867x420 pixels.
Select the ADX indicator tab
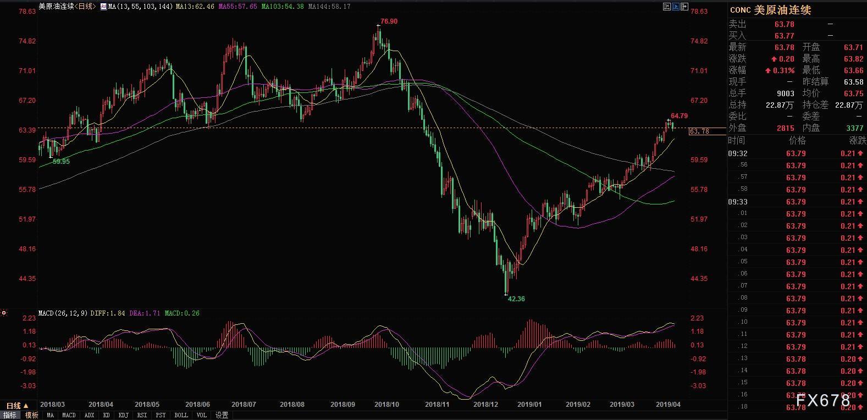pos(90,416)
